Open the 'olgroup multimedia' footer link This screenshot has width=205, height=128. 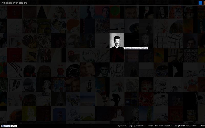click(137, 126)
